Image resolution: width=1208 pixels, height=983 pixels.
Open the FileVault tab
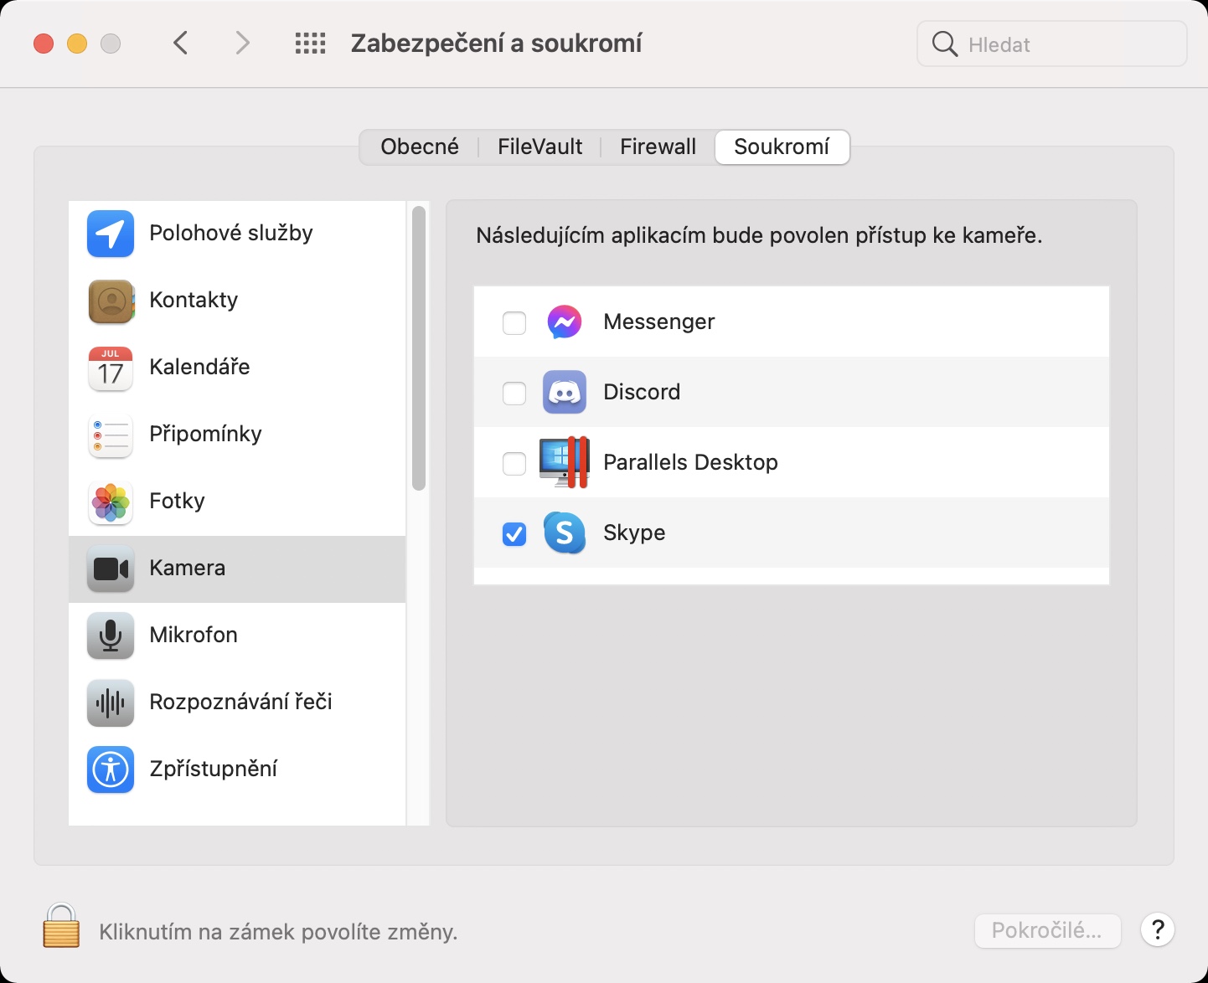pyautogui.click(x=539, y=147)
